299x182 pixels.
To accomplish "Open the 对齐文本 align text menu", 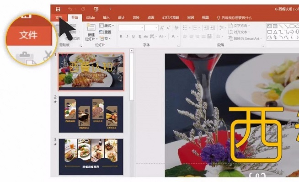I will click(239, 32).
